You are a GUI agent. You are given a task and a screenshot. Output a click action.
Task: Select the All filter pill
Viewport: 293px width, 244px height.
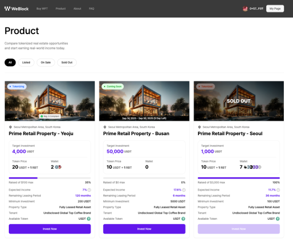[x=10, y=62]
